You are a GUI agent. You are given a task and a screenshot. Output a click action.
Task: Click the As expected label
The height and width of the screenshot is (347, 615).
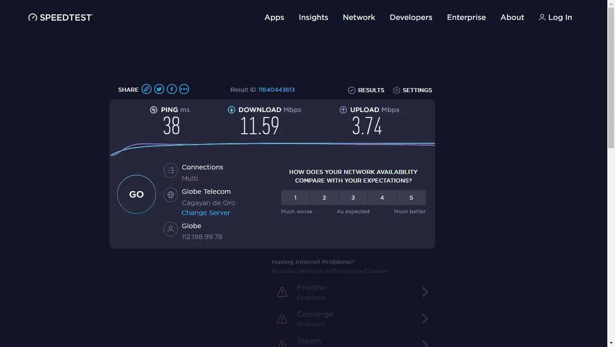pyautogui.click(x=353, y=211)
